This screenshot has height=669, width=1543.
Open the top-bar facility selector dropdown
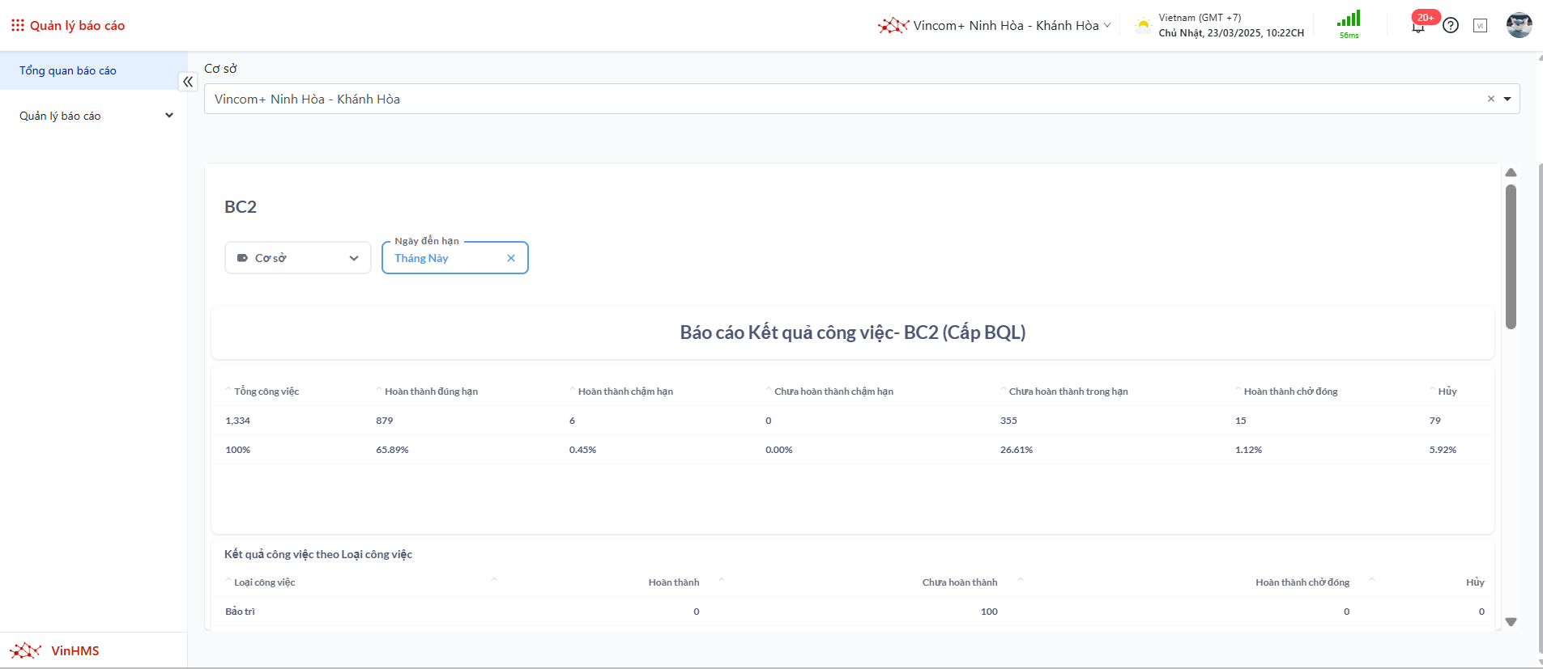pos(996,26)
